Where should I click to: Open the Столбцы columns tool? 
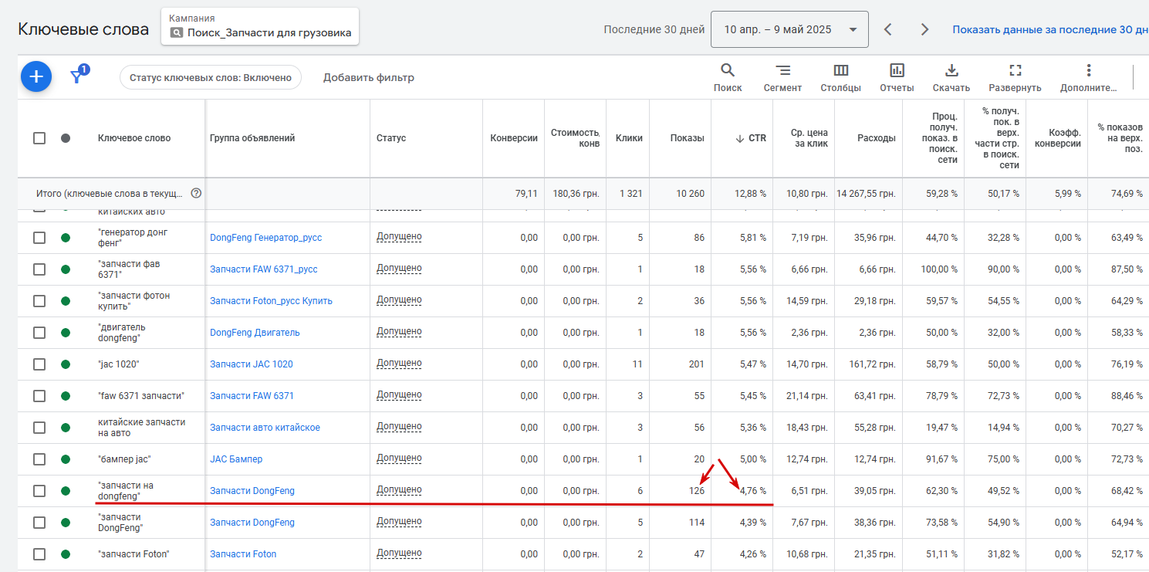840,78
